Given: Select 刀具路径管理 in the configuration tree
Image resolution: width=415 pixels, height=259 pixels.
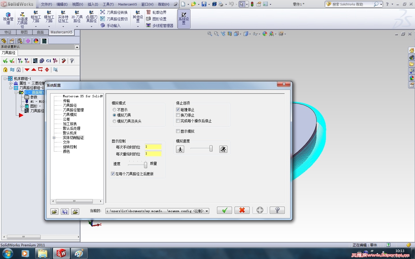Looking at the screenshot, I should coord(73,110).
